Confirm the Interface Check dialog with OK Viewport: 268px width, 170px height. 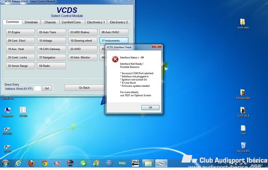click(150, 107)
